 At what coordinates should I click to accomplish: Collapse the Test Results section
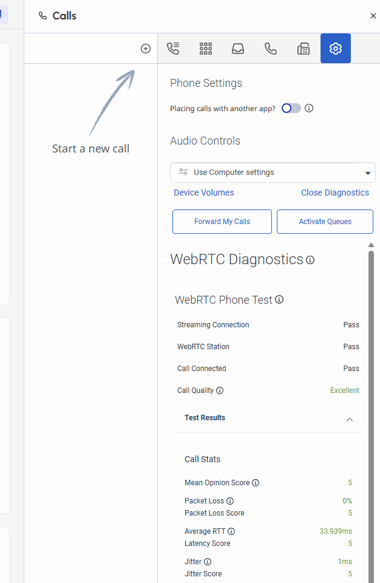click(x=350, y=419)
